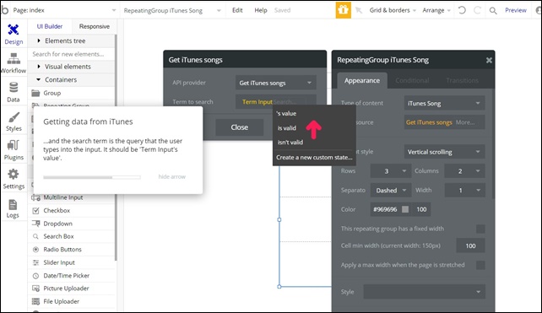Select the Dropdown element in palette

coord(72,224)
